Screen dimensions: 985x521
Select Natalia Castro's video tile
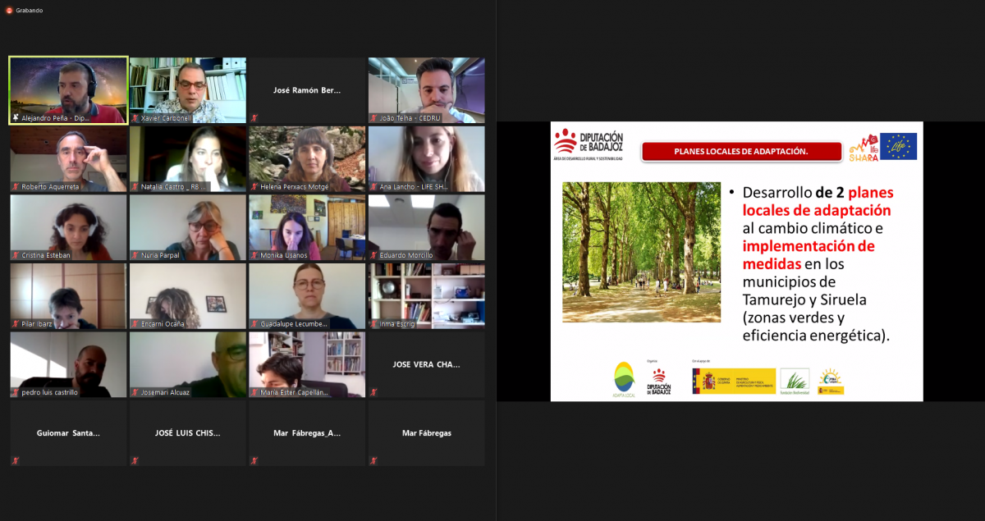coord(188,158)
